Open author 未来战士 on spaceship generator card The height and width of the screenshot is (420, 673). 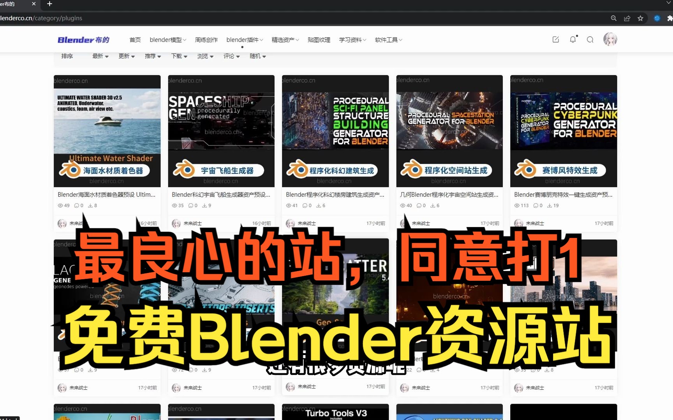click(192, 223)
